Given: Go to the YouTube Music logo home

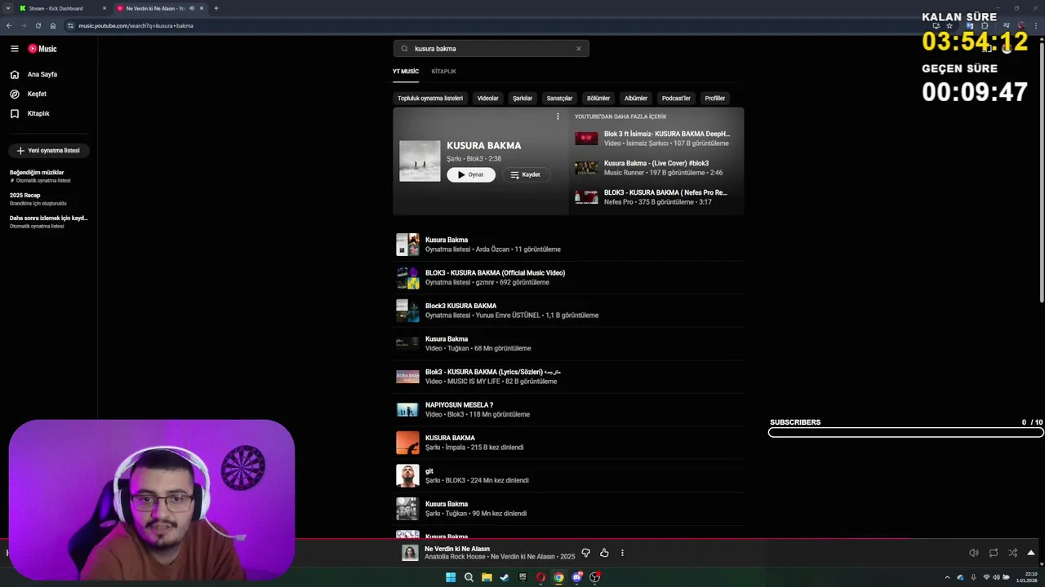Looking at the screenshot, I should [42, 49].
